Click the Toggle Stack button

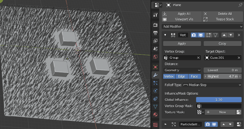(x=223, y=19)
